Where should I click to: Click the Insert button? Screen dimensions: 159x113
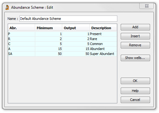click(135, 36)
